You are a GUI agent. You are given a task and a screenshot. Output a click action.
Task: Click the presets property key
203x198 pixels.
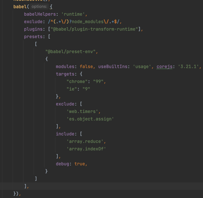click(33, 37)
